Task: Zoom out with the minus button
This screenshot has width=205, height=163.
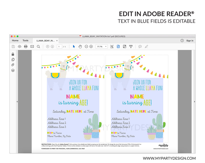Action: point(86,47)
